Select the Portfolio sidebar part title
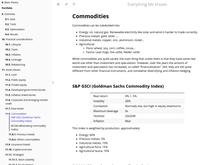The width and height of the screenshot is (221, 165). coord(7,8)
